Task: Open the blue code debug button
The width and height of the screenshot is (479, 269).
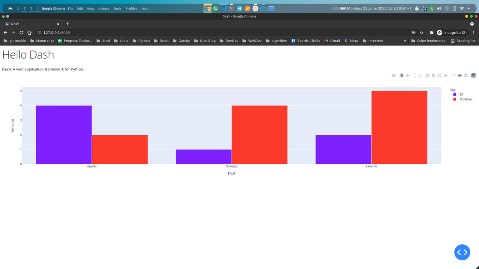Action: point(462,252)
